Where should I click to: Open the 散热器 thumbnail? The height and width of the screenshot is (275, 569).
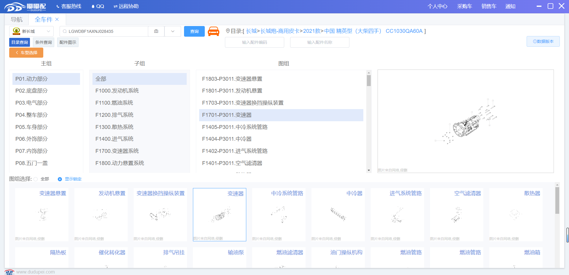click(x=516, y=215)
